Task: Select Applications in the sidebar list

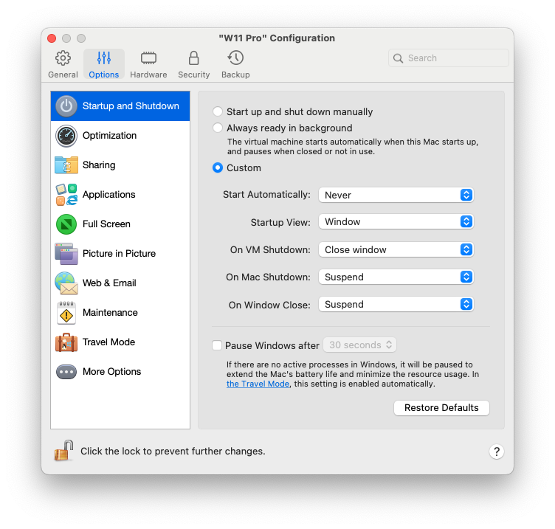Action: coord(120,195)
